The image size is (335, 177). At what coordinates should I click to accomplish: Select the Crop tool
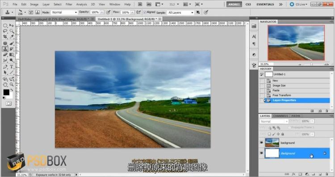point(5,36)
